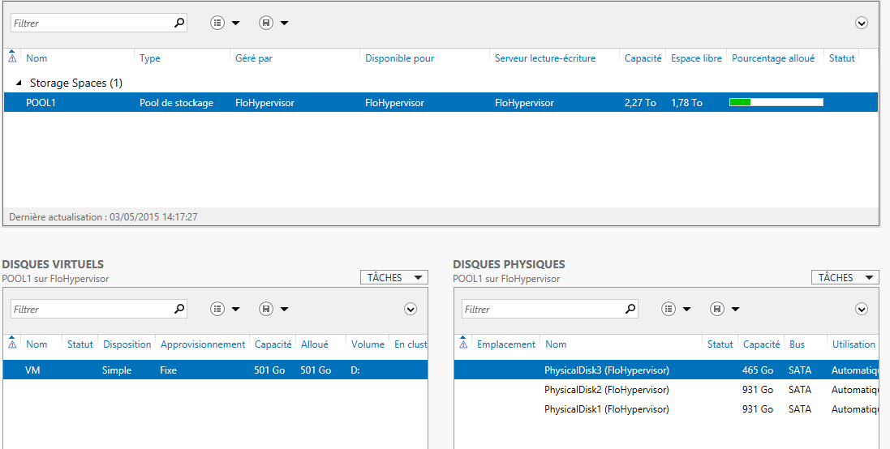Screen dimensions: 890x449
Task: Select the POOL1 storage pool row
Action: click(x=441, y=103)
